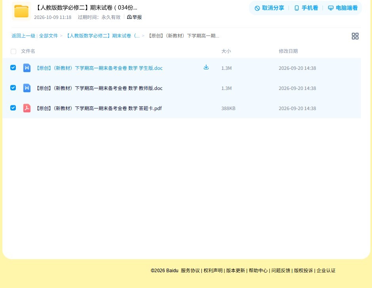372x288 pixels.
Task: Click 1.3M size of 教师版.doc
Action: point(226,88)
